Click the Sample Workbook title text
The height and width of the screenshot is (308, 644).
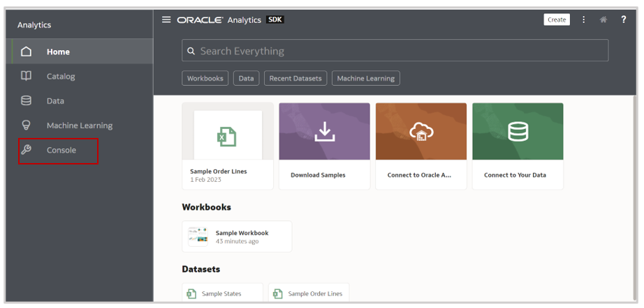pos(242,233)
